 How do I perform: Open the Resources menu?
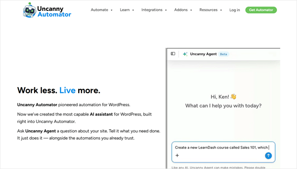[208, 10]
